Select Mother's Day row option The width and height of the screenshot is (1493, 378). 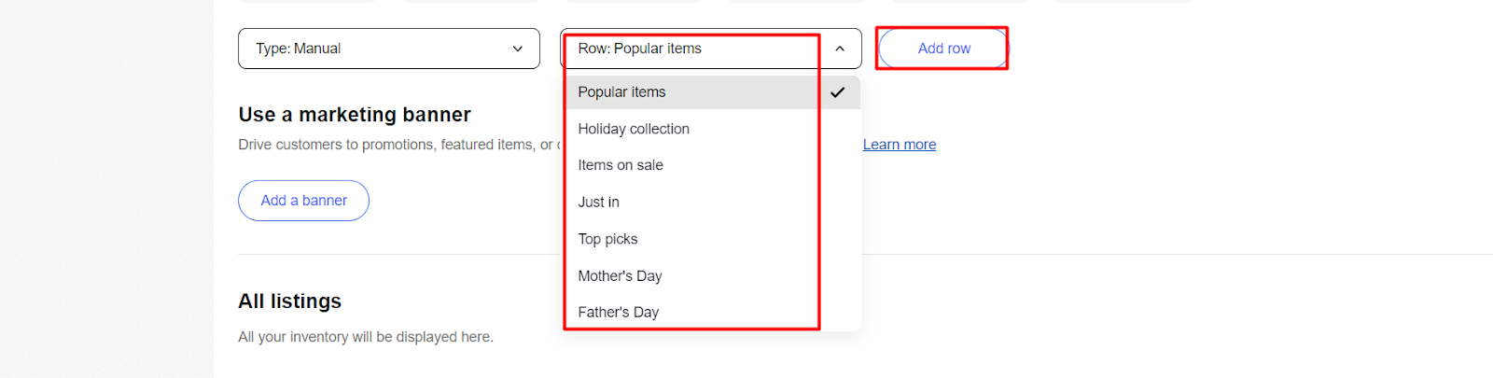[x=620, y=275]
